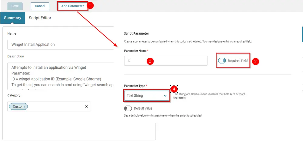The image size is (303, 141).
Task: Click the red numbered marker 4
Action: pyautogui.click(x=174, y=89)
